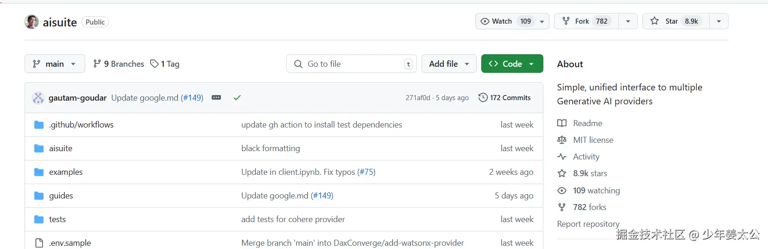Open the .github/workflows folder

tap(81, 125)
